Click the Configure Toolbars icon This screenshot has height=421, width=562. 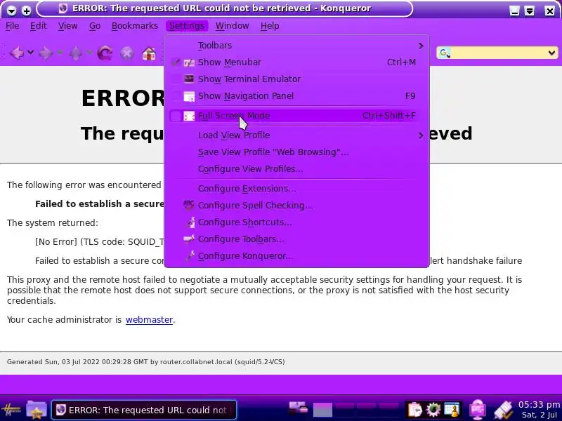(189, 239)
